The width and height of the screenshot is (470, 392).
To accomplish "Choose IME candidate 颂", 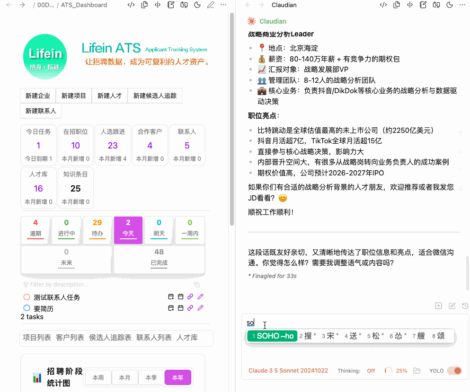I will click(x=439, y=336).
